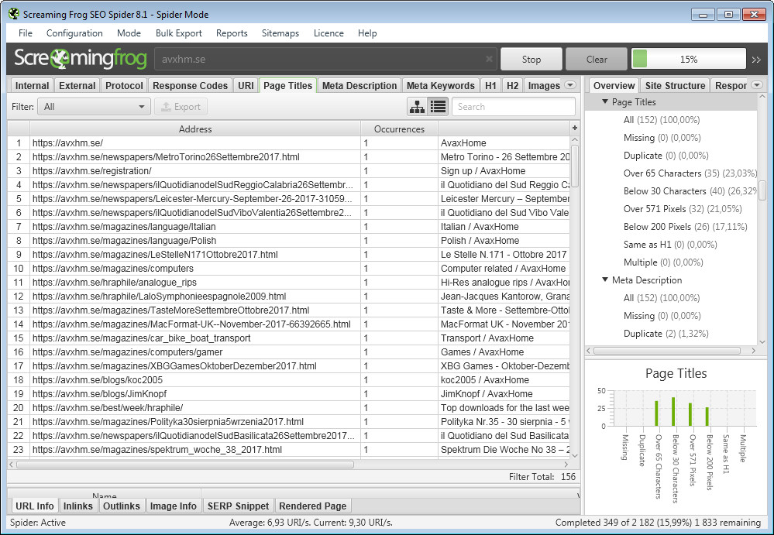The height and width of the screenshot is (535, 774).
Task: Open the Licence menu
Action: point(329,33)
